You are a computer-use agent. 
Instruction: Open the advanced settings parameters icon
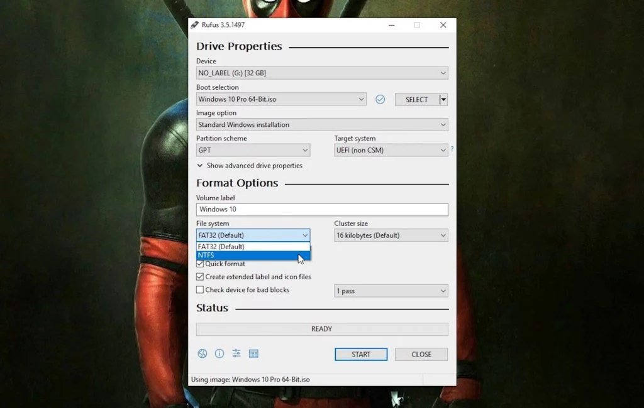click(x=236, y=353)
